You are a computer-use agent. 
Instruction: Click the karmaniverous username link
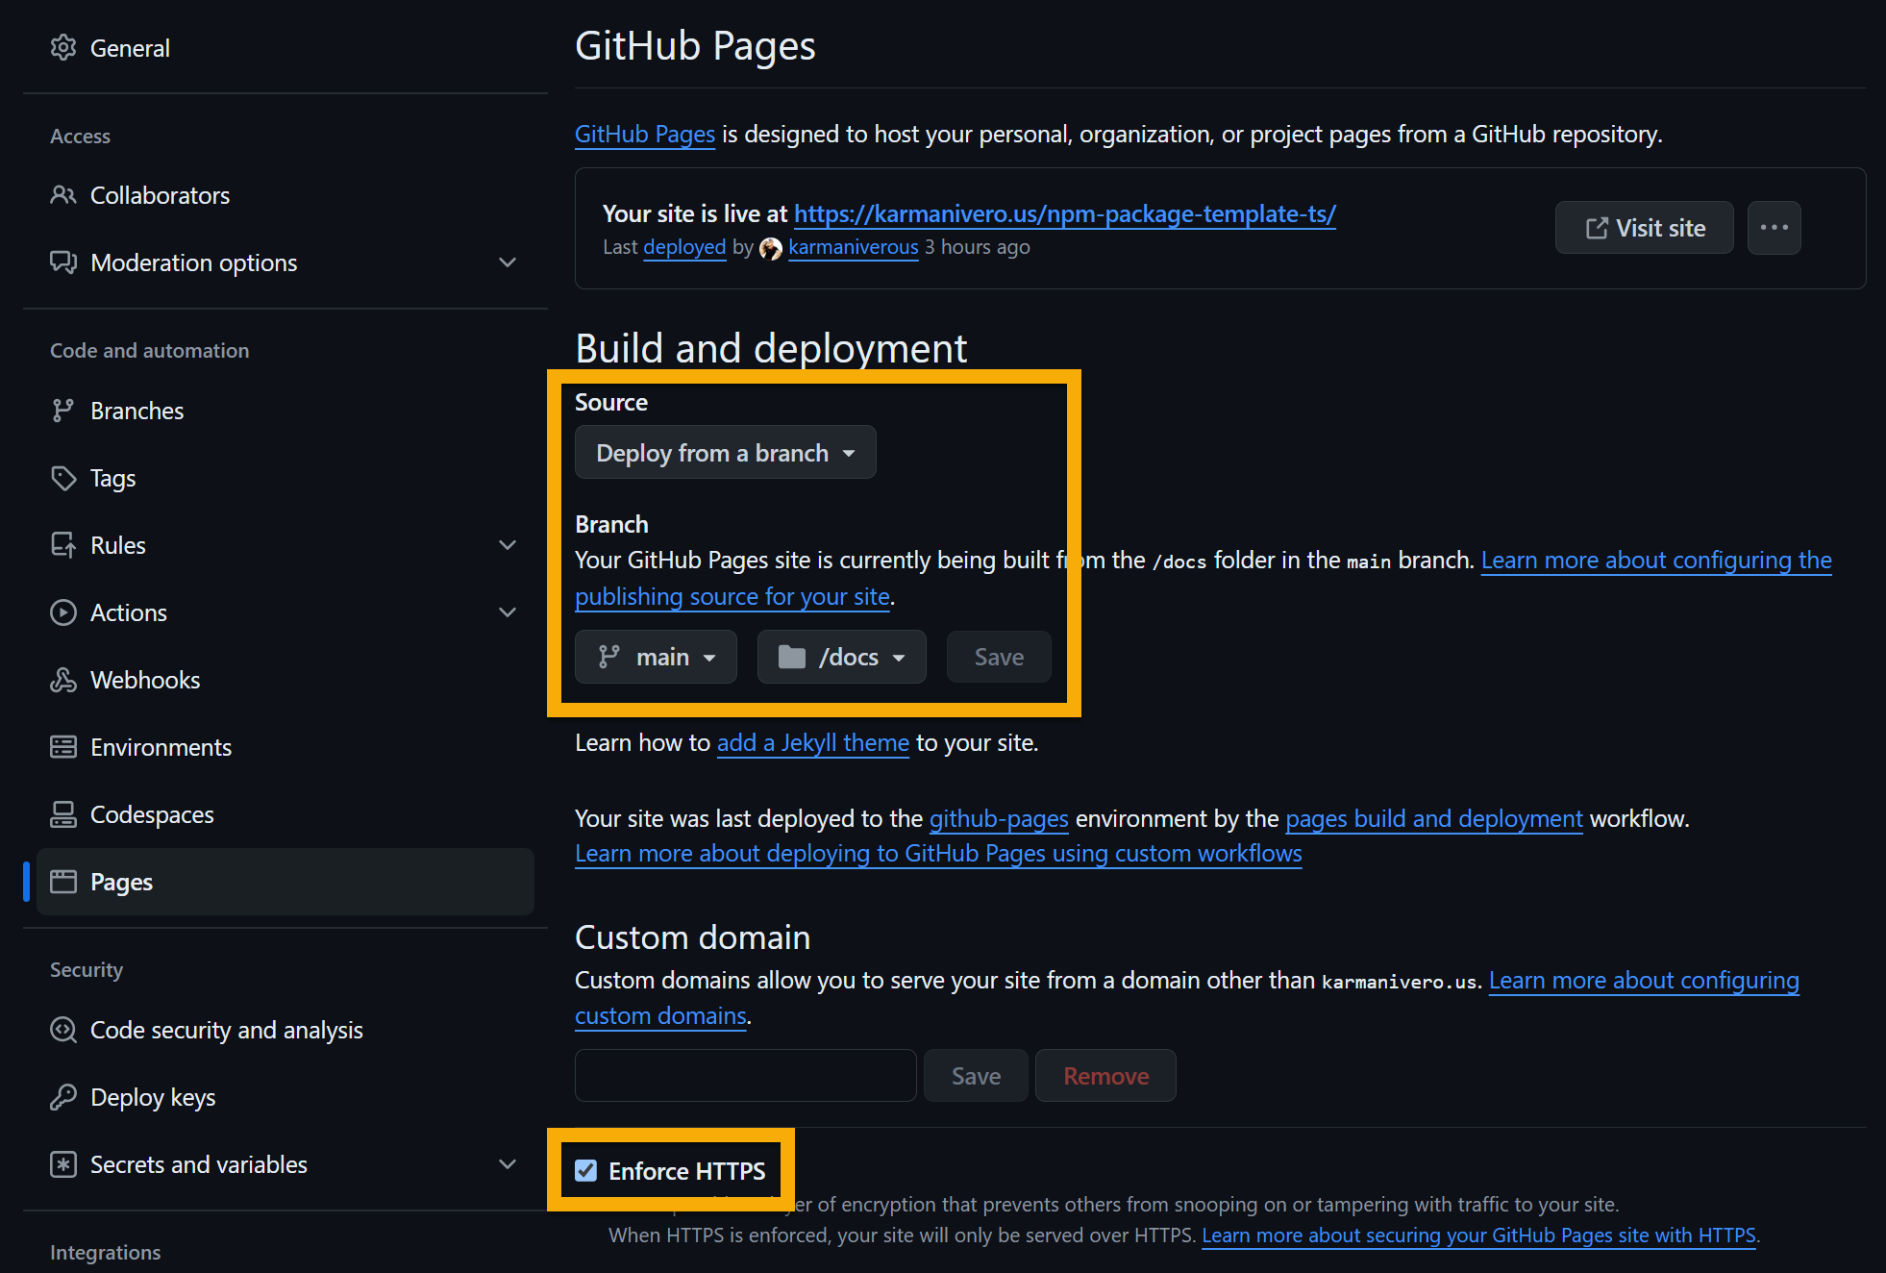[x=854, y=247]
